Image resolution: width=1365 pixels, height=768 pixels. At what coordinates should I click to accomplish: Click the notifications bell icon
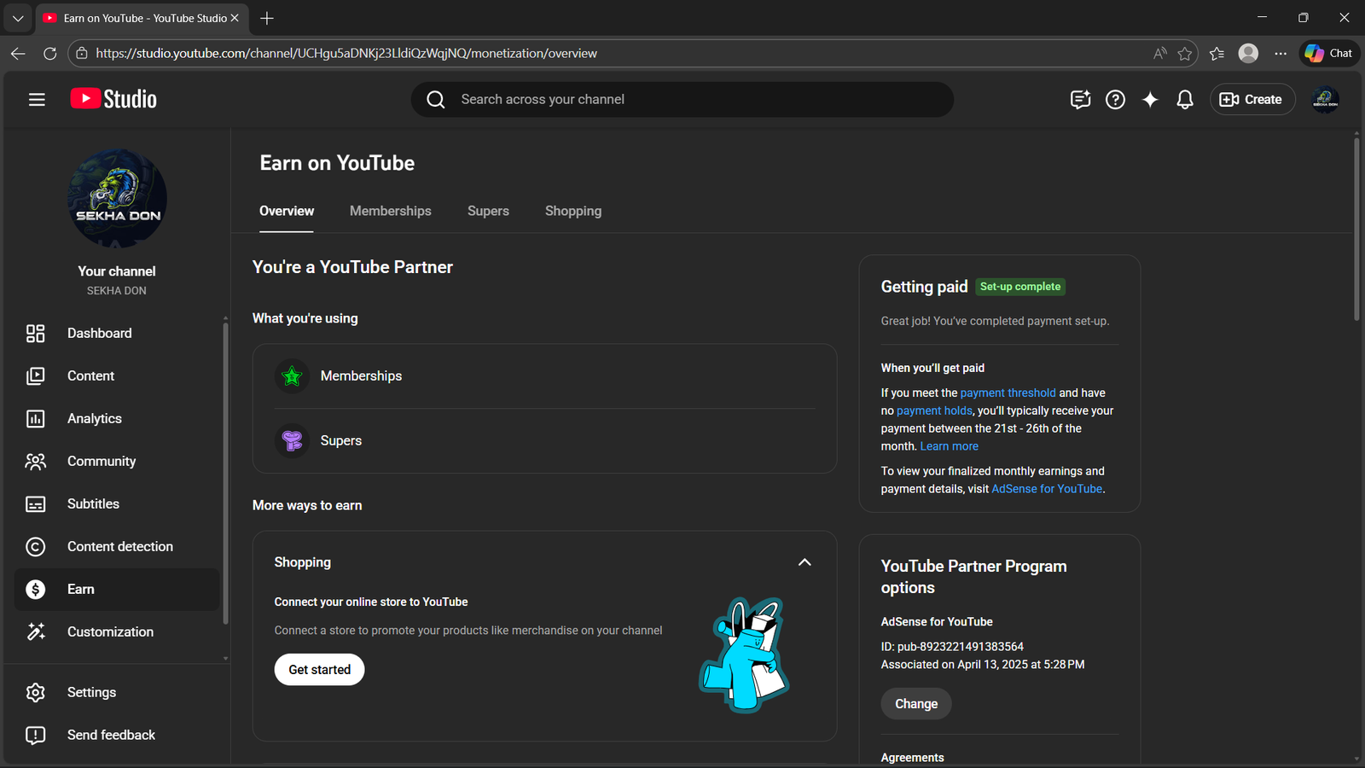coord(1185,100)
